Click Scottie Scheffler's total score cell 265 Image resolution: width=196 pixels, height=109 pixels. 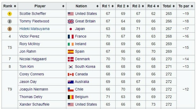click(x=169, y=14)
